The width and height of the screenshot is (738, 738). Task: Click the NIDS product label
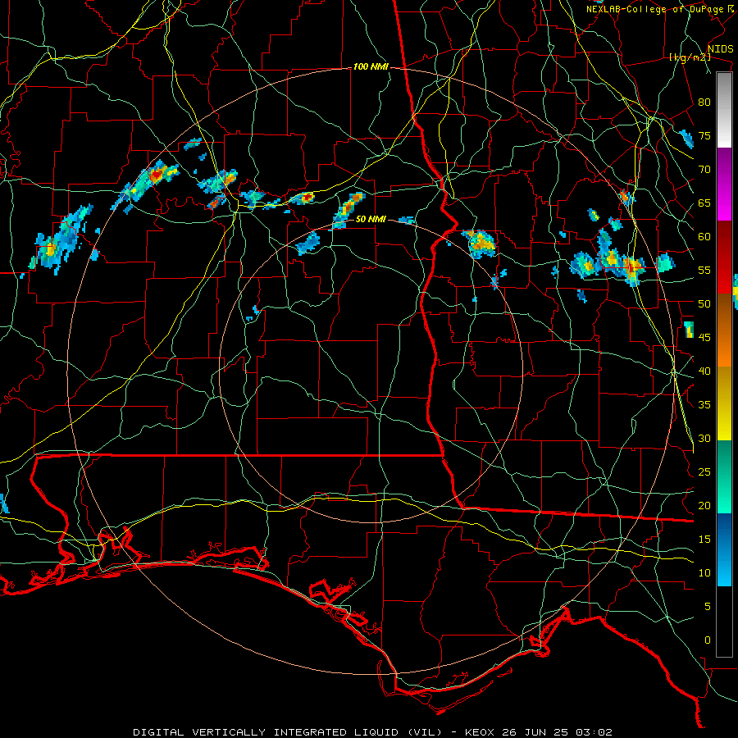pos(720,49)
